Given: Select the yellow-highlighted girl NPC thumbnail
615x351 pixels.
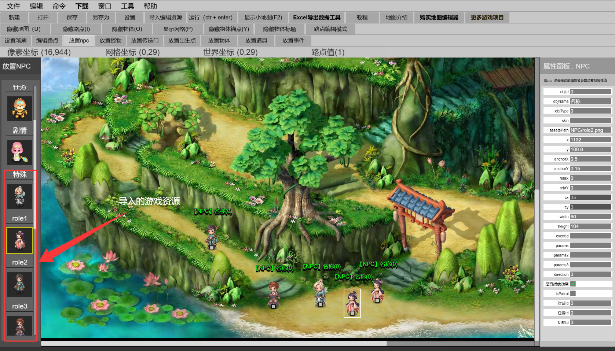Looking at the screenshot, I should (20, 240).
